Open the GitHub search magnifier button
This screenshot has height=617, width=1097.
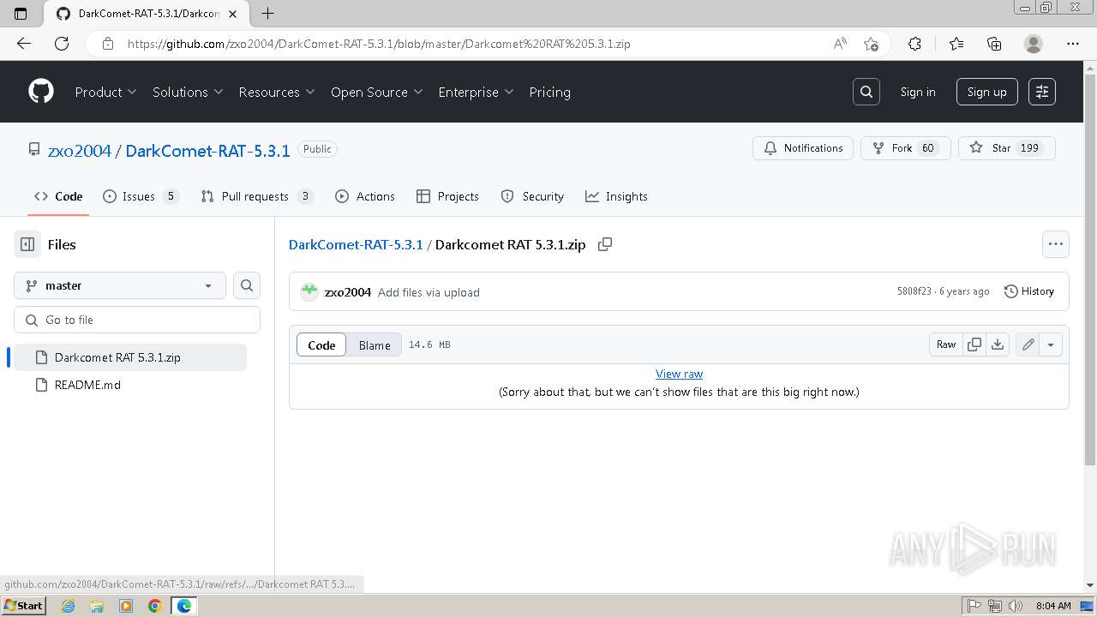click(x=866, y=92)
